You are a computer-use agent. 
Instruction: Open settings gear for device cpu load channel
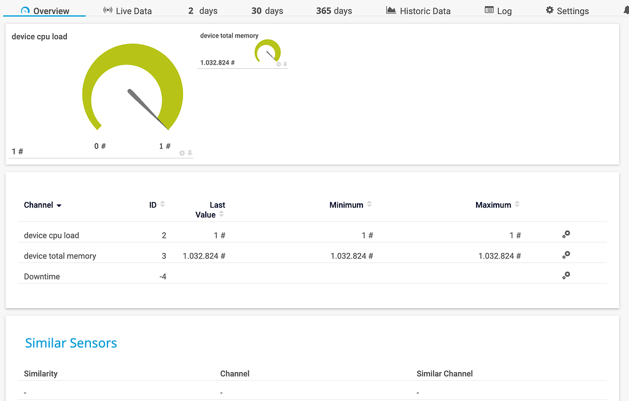coord(566,234)
